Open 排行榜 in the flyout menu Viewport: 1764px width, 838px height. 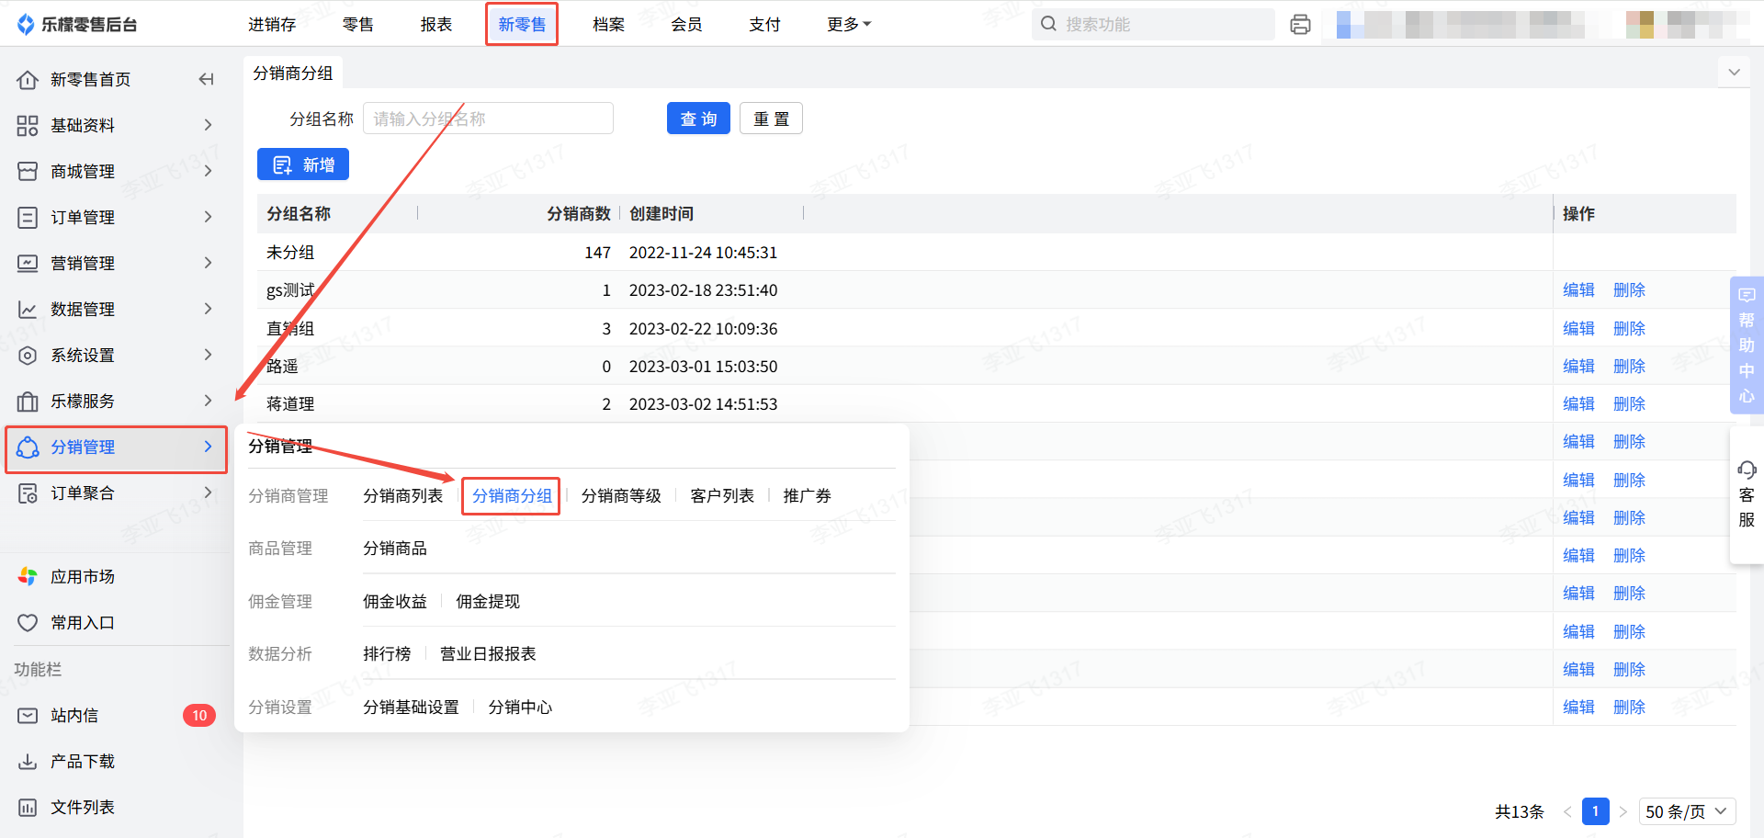click(387, 654)
